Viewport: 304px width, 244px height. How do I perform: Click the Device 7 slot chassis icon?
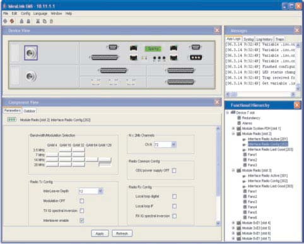click(x=233, y=112)
